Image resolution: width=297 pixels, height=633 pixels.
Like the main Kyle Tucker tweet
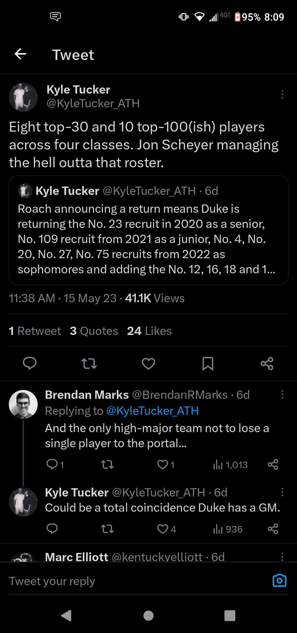coord(148,363)
